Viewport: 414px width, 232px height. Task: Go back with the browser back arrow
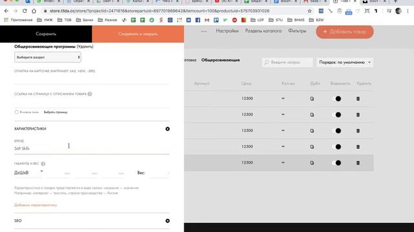point(6,11)
